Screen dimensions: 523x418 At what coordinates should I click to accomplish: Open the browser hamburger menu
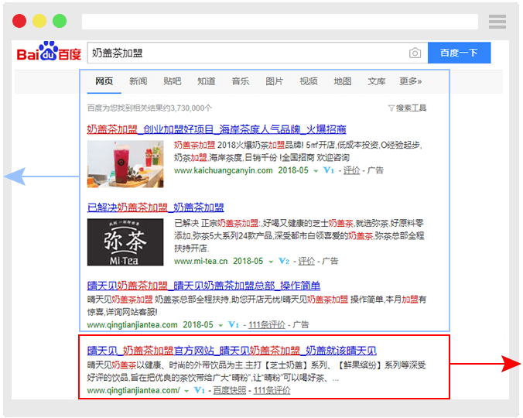(497, 21)
